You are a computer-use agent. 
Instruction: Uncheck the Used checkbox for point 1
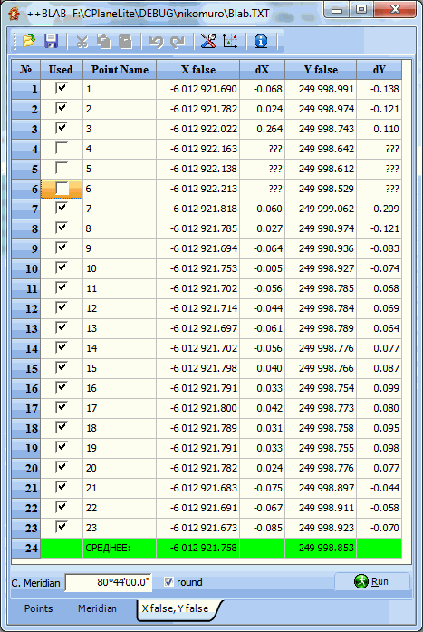point(62,88)
